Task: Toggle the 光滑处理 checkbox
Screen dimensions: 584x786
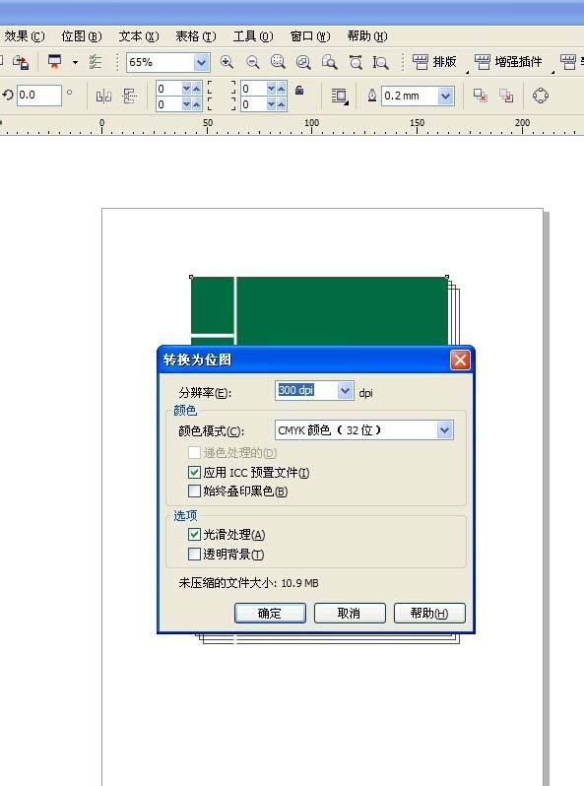Action: coord(194,535)
